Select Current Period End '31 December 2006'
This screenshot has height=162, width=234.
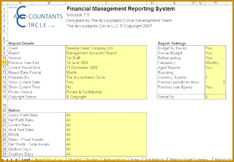coord(106,68)
